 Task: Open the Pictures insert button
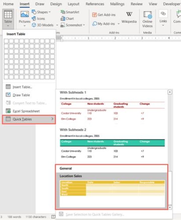pos(25,19)
